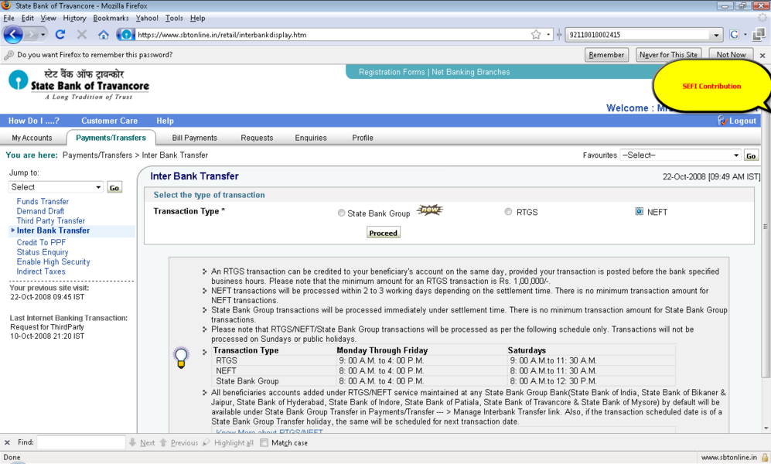Viewport: 771px width, 464px height.
Task: Select the RTGS transaction type
Action: click(508, 212)
